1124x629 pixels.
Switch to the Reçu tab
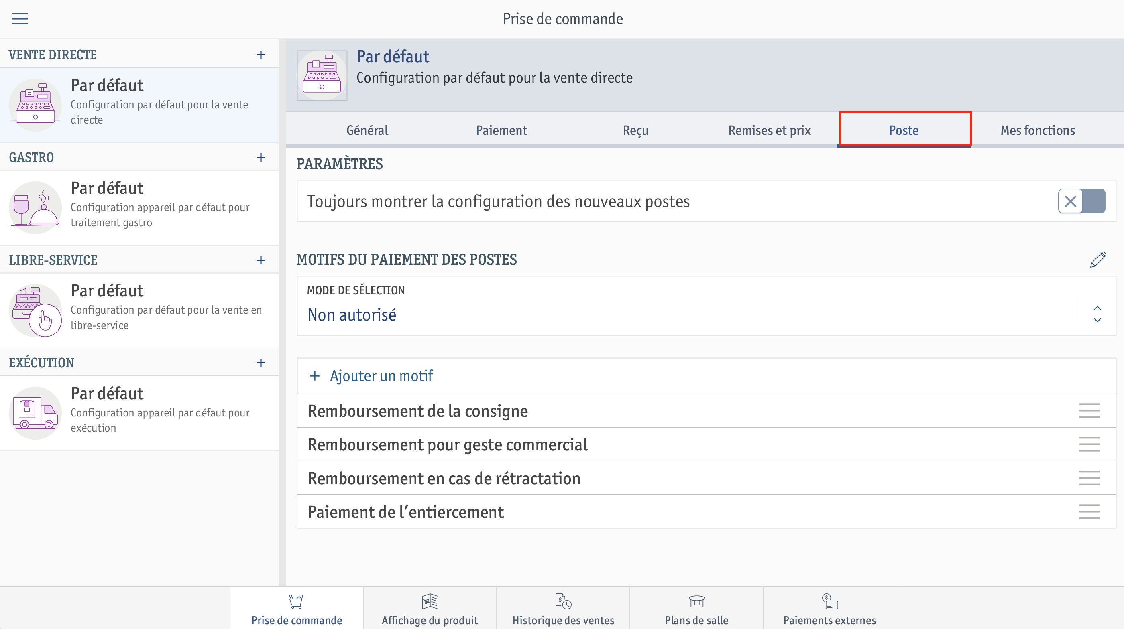[635, 130]
